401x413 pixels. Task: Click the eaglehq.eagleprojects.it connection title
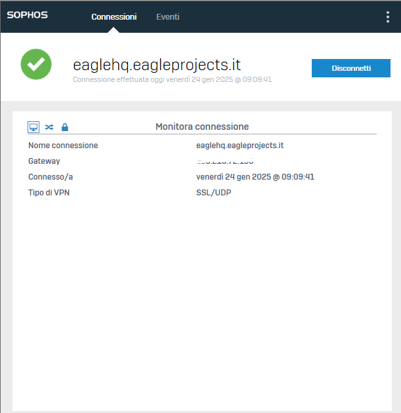pos(157,64)
